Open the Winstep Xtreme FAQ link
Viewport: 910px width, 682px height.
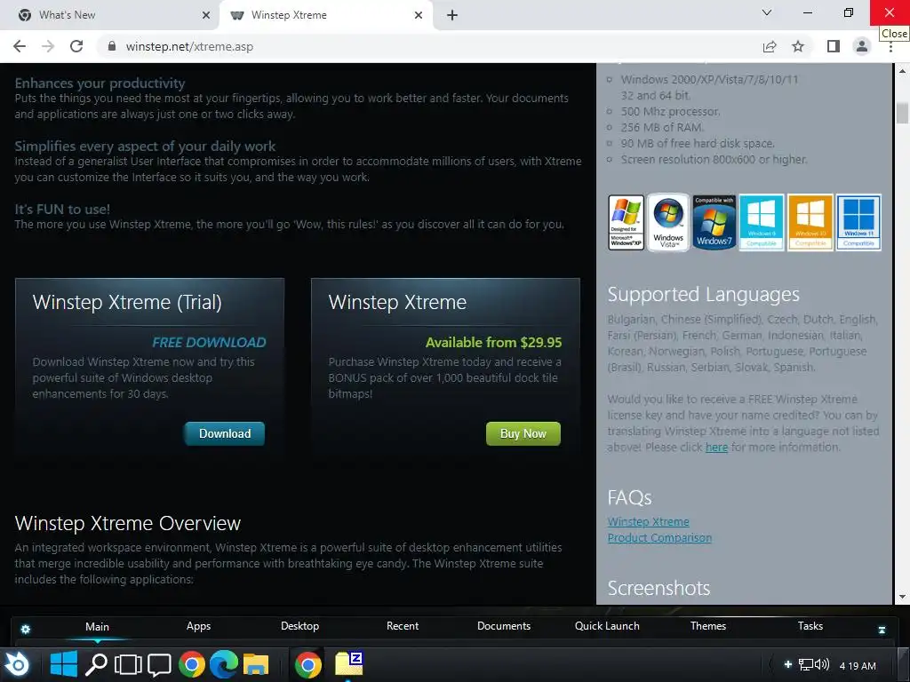click(648, 521)
